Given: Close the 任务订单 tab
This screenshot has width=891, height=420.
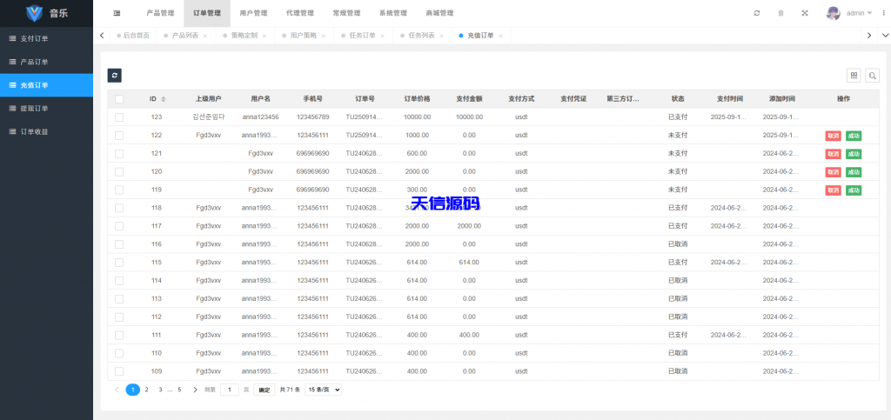Looking at the screenshot, I should pyautogui.click(x=383, y=36).
